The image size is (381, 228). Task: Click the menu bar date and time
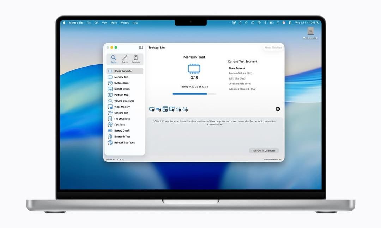coord(307,23)
